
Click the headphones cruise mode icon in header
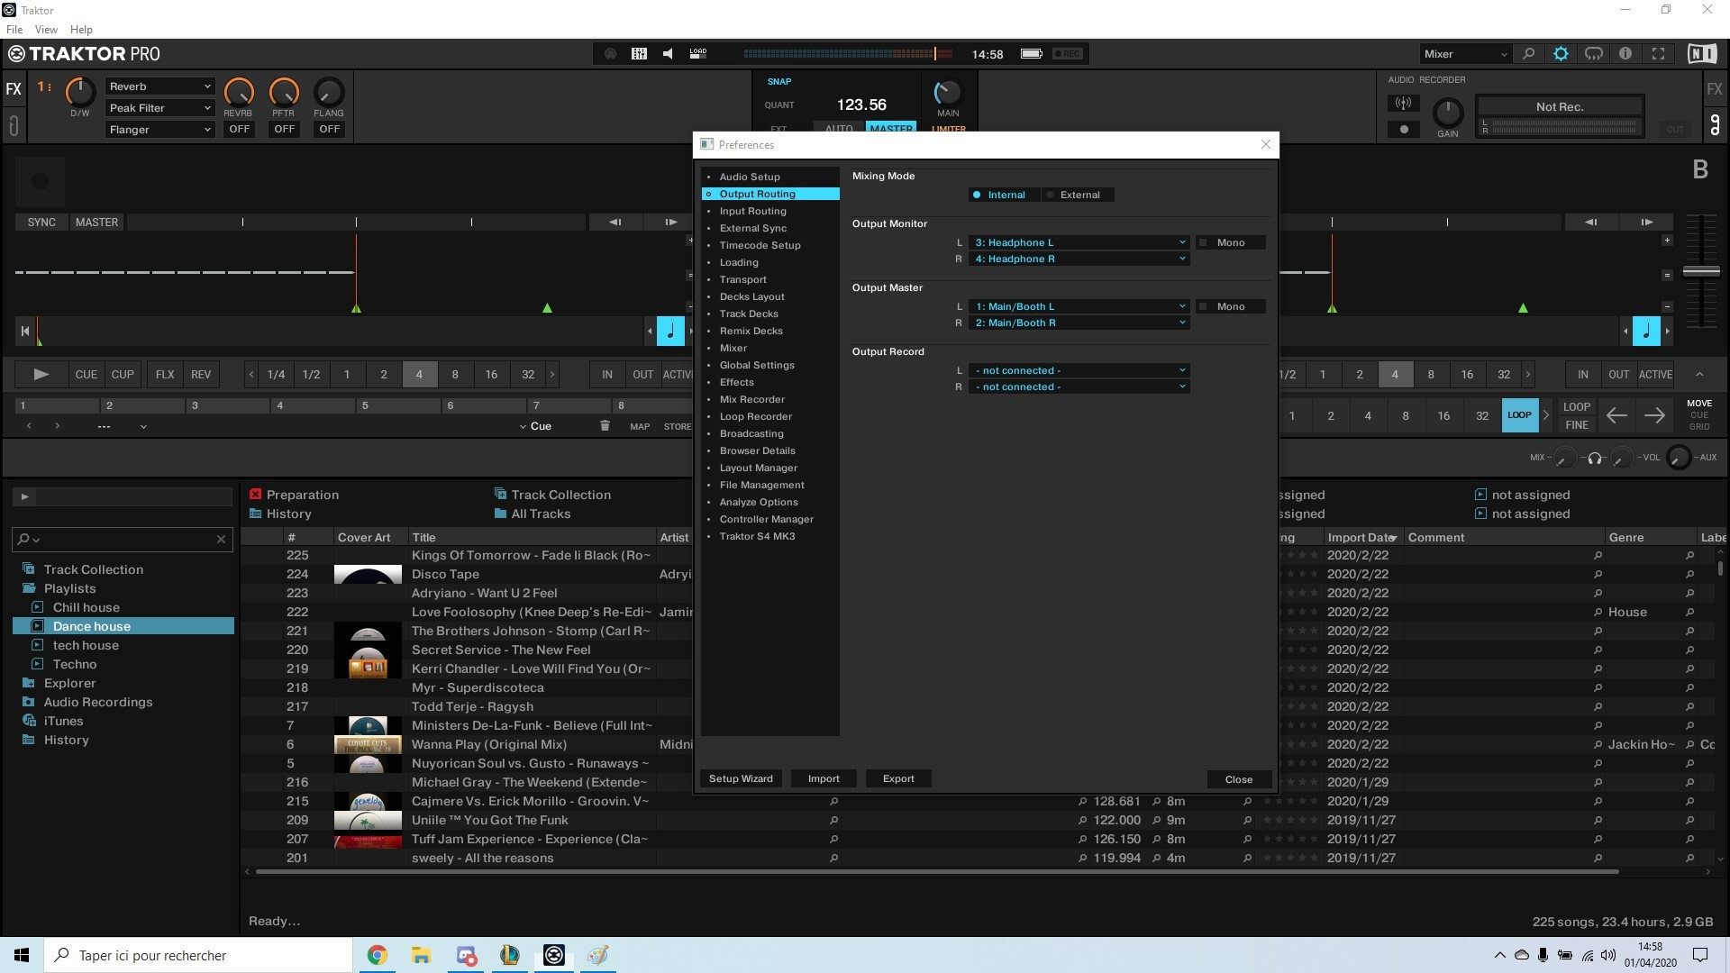(1594, 54)
